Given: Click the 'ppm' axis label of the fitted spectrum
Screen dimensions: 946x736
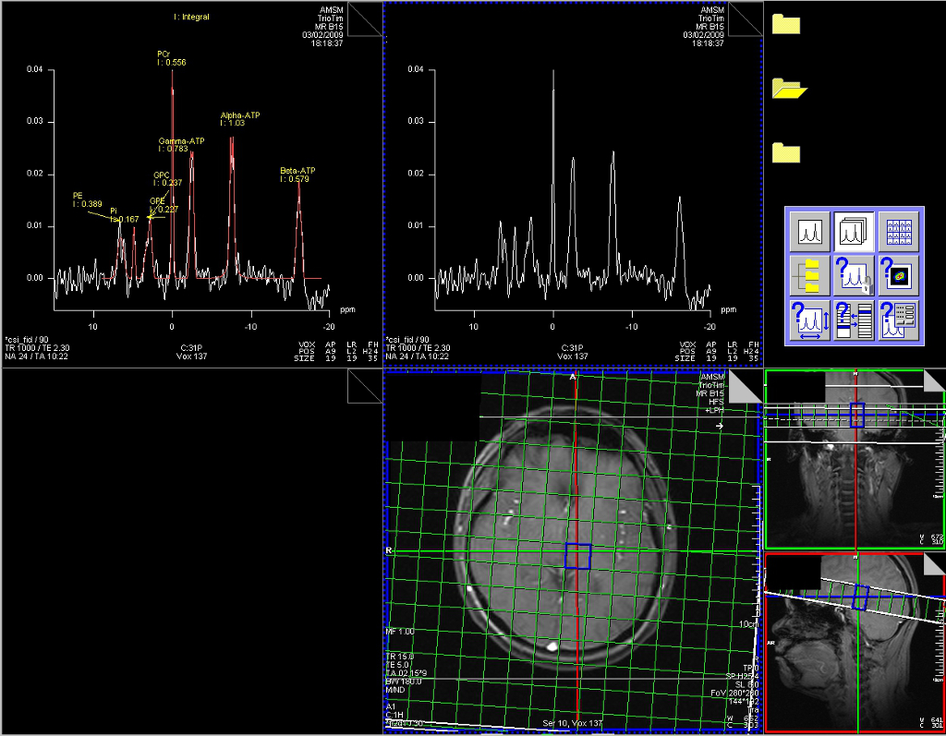Looking at the screenshot, I should [347, 309].
